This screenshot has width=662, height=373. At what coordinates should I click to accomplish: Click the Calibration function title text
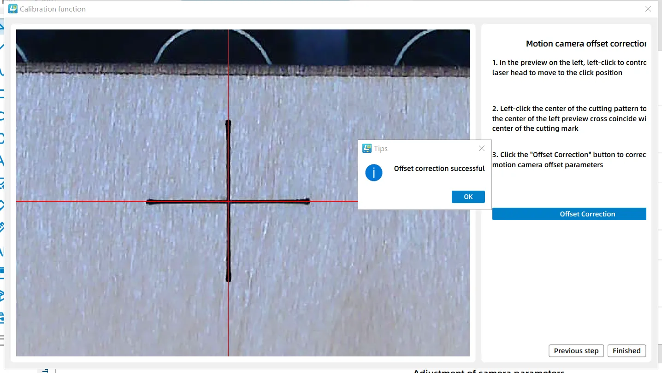[53, 9]
